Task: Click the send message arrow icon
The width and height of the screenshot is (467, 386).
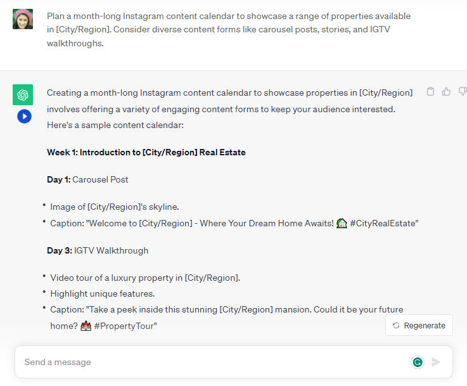Action: (x=436, y=362)
